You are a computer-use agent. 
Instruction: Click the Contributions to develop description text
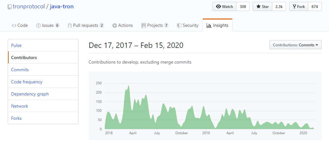(x=140, y=62)
